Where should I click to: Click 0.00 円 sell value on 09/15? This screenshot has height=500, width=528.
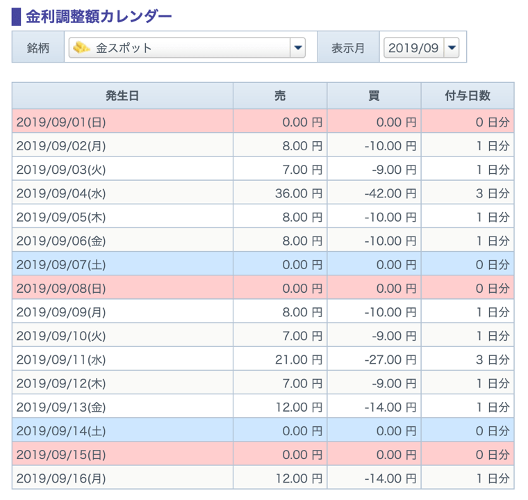pos(302,455)
